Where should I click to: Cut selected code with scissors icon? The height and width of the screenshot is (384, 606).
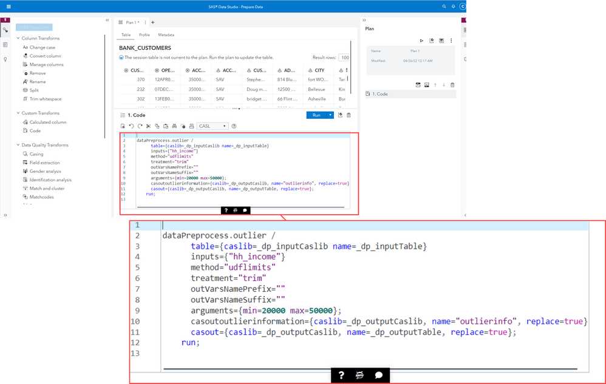(148, 126)
